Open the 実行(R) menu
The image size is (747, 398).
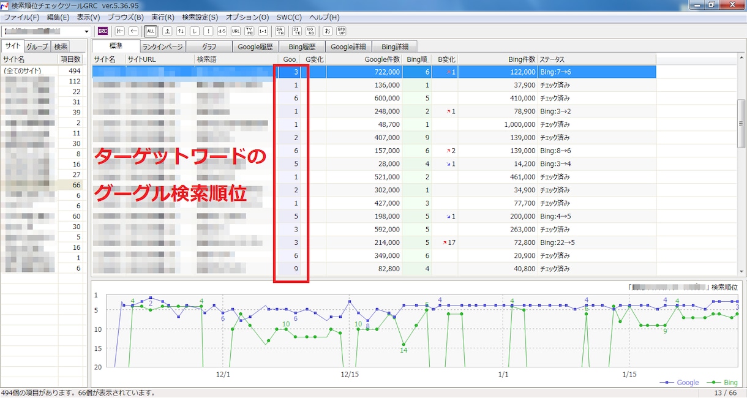[x=163, y=17]
